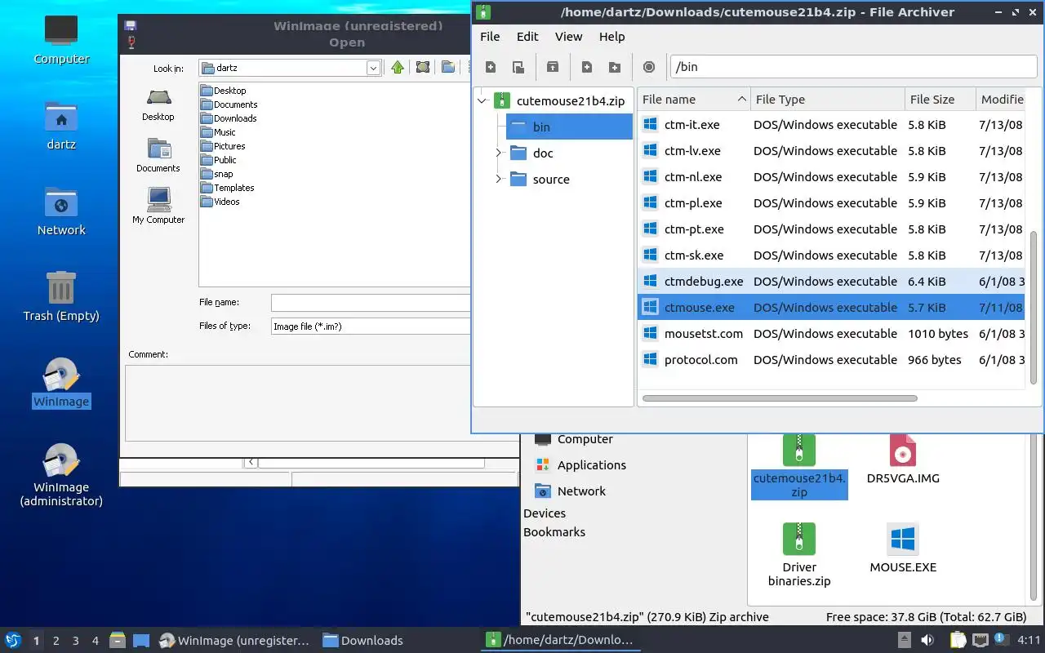Click the File name input field
Image resolution: width=1045 pixels, height=653 pixels.
[x=371, y=303]
